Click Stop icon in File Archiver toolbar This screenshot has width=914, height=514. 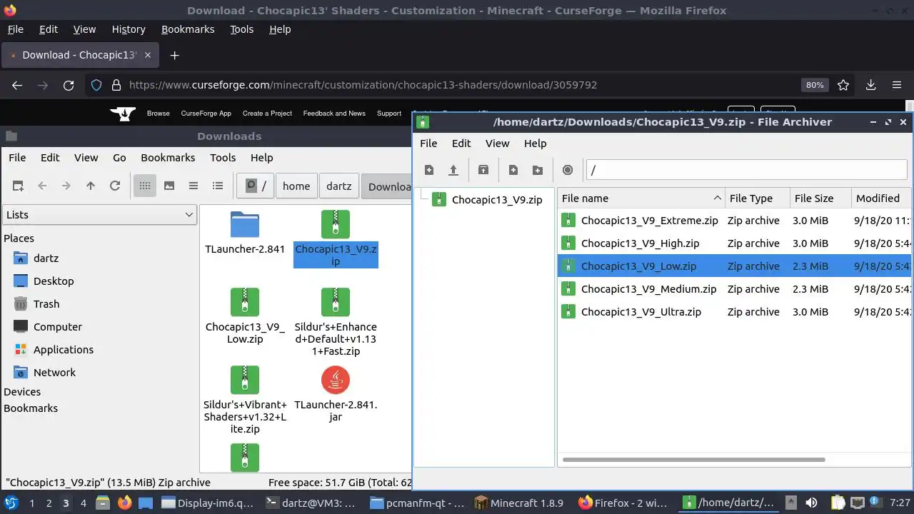coord(568,170)
